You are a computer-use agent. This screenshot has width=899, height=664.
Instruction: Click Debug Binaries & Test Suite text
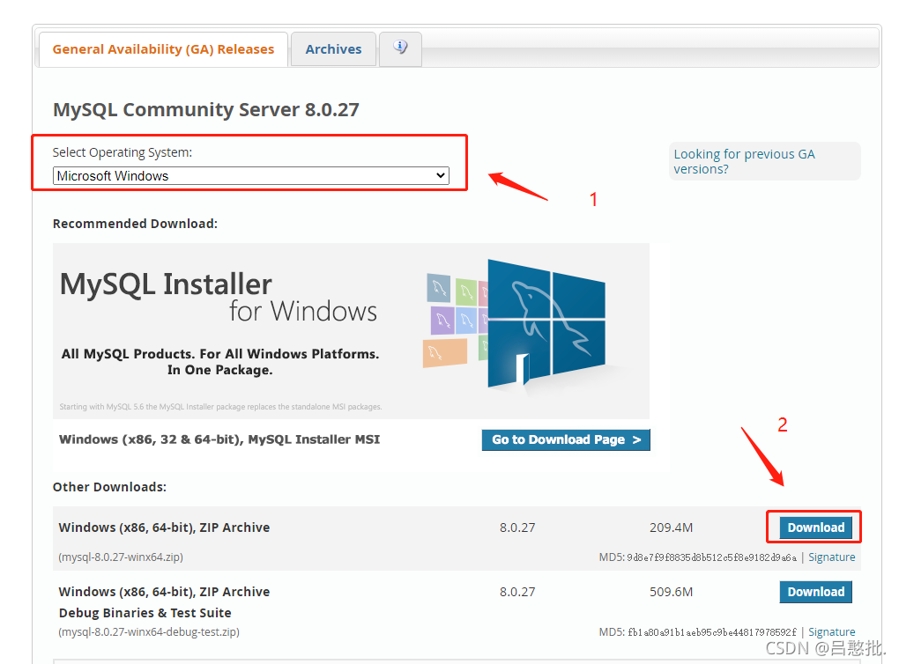click(145, 613)
